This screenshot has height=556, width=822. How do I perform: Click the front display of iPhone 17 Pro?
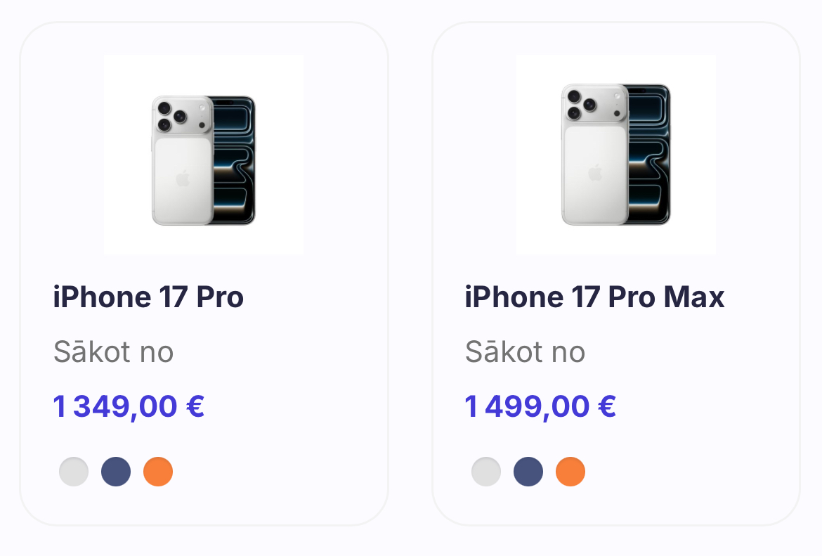[234, 162]
